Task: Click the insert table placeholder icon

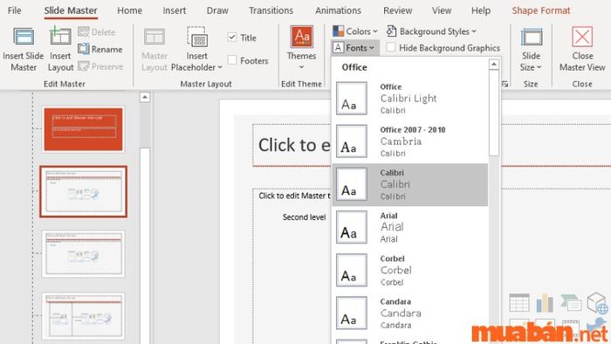Action: [x=519, y=303]
